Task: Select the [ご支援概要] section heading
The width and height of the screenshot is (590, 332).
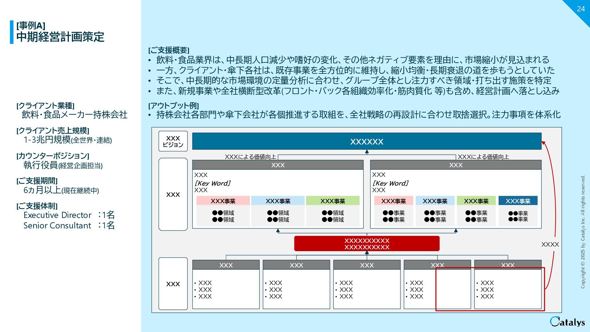Action: point(169,50)
